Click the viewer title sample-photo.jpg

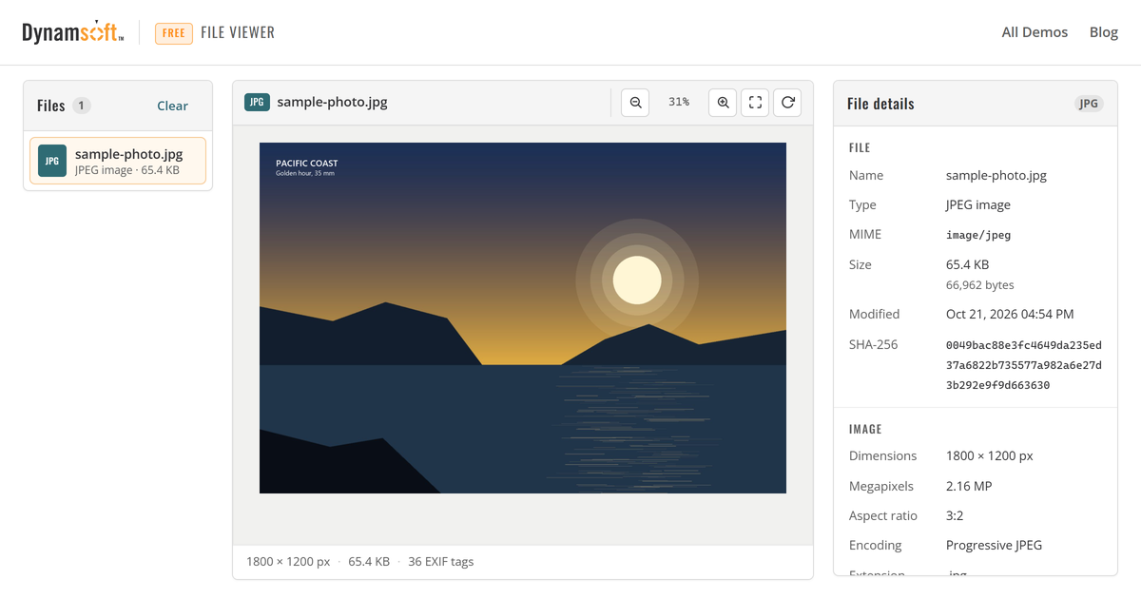(x=332, y=103)
